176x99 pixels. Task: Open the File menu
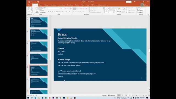pyautogui.click(x=29, y=5)
